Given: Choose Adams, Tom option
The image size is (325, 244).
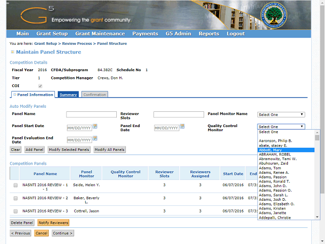Looking at the screenshot, I should tap(286, 168).
